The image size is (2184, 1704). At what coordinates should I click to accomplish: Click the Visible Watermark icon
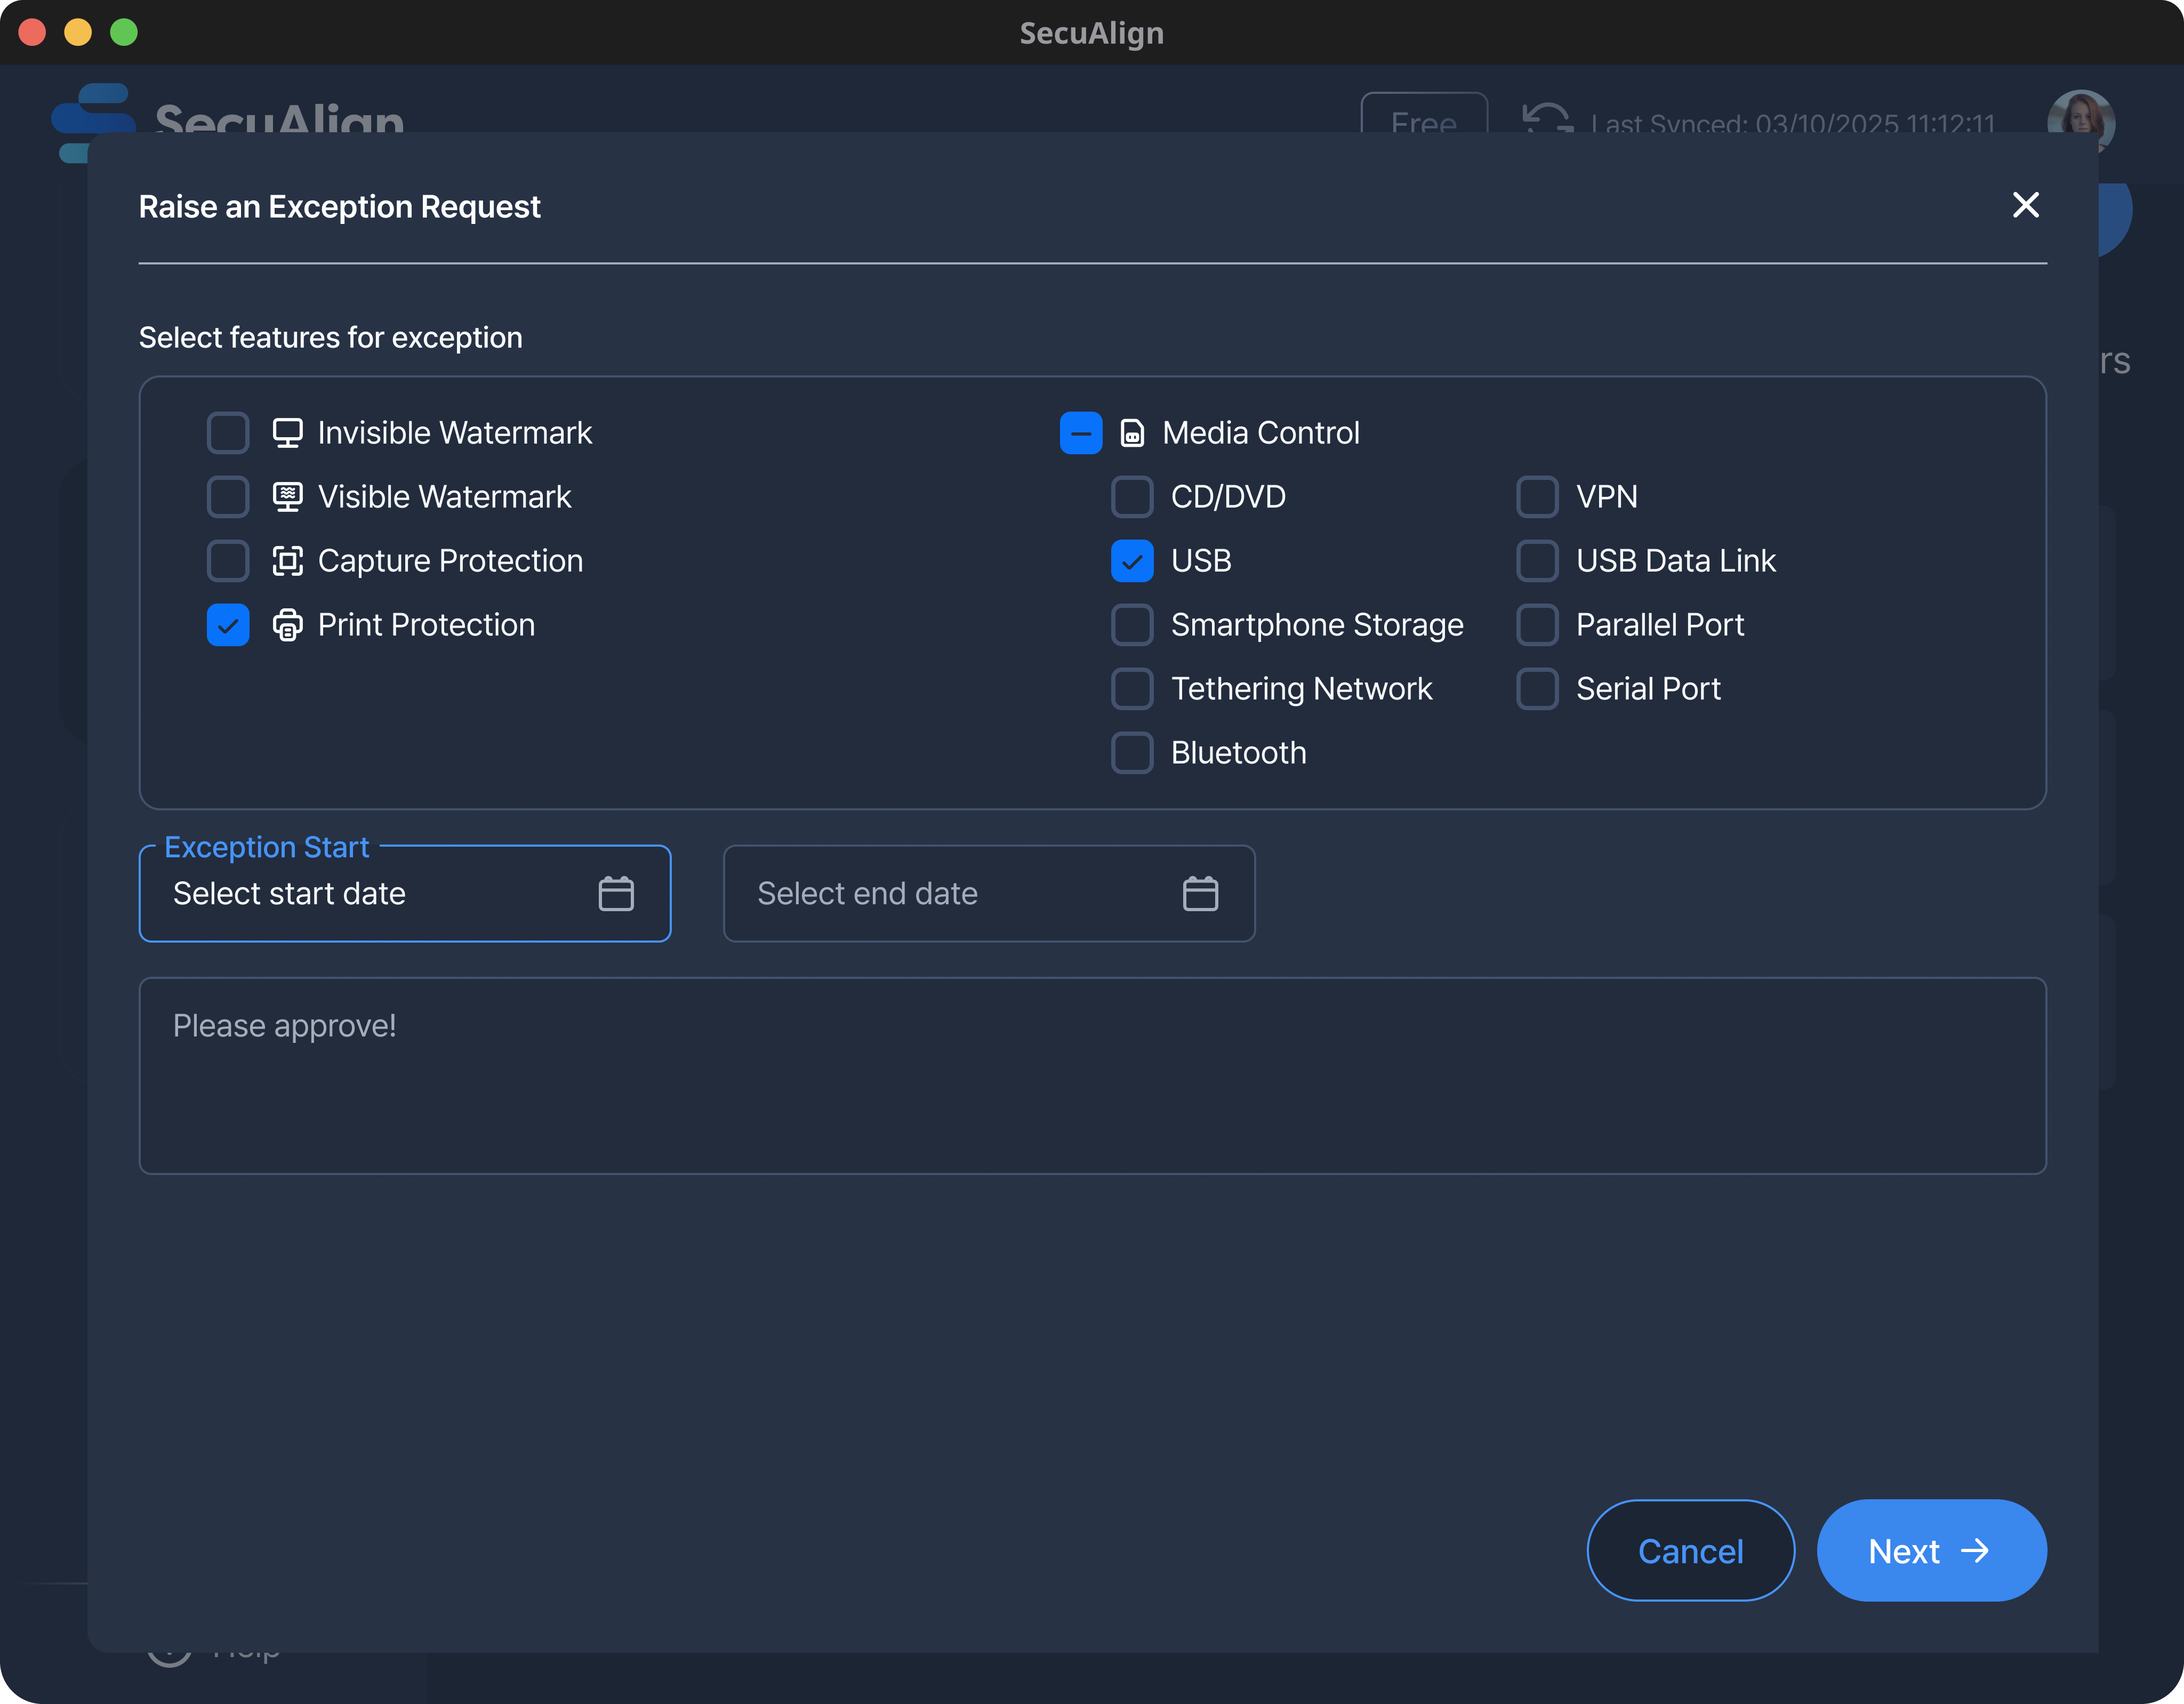(287, 497)
